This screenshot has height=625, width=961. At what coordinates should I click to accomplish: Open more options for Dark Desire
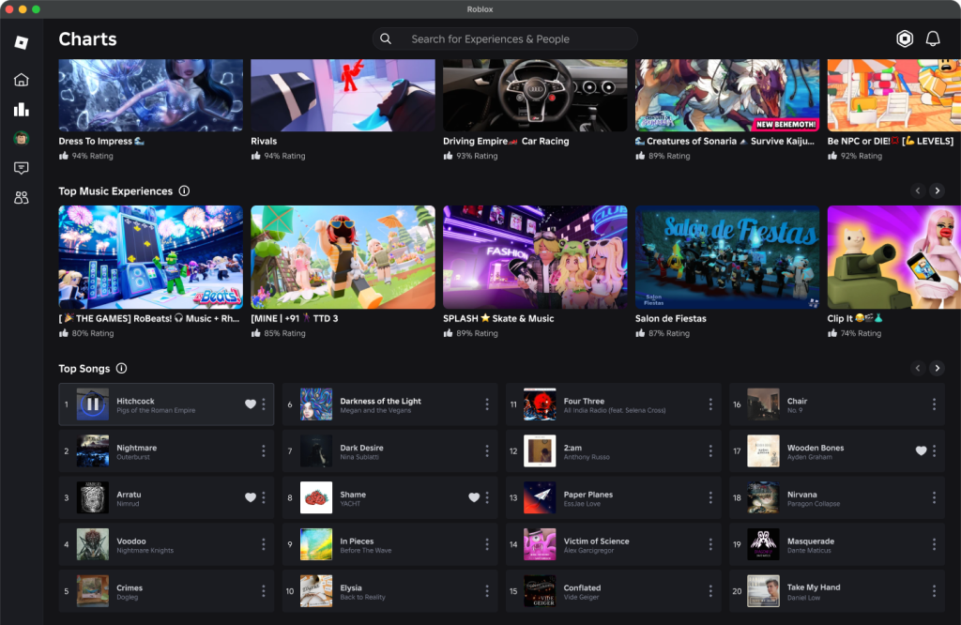coord(487,451)
